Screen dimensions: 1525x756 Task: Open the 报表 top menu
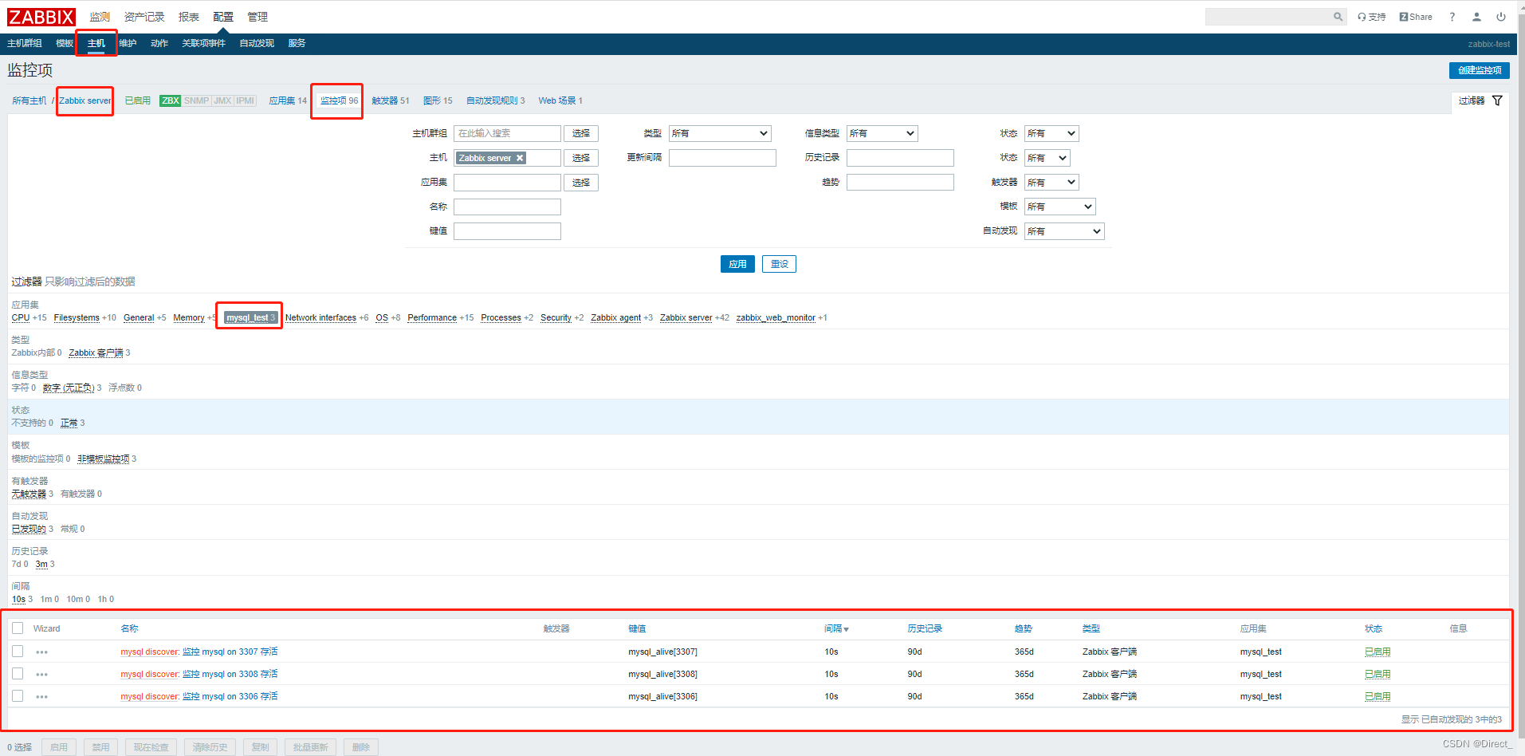pyautogui.click(x=189, y=17)
